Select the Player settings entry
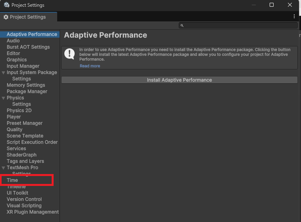The width and height of the screenshot is (301, 222). [14, 117]
